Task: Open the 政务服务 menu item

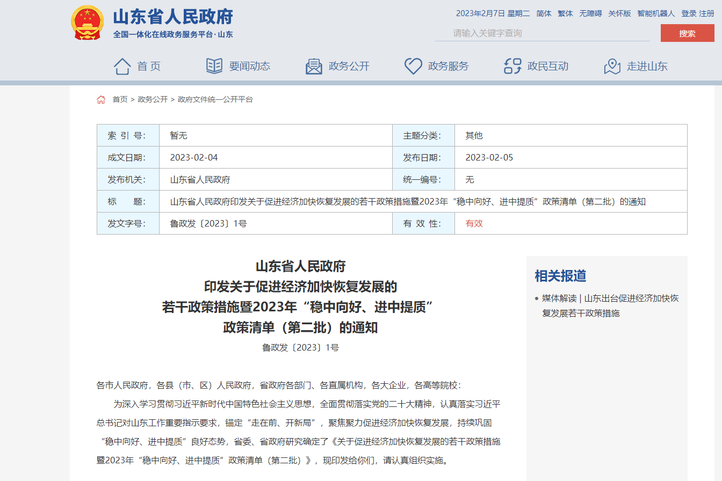Action: tap(448, 67)
